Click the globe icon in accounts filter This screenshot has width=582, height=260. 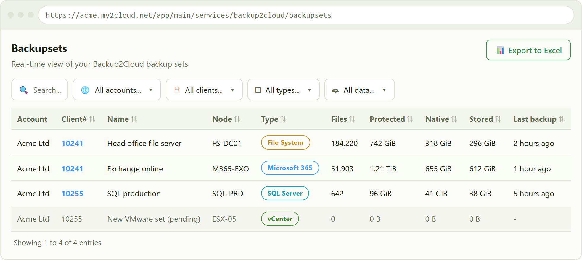coord(85,90)
